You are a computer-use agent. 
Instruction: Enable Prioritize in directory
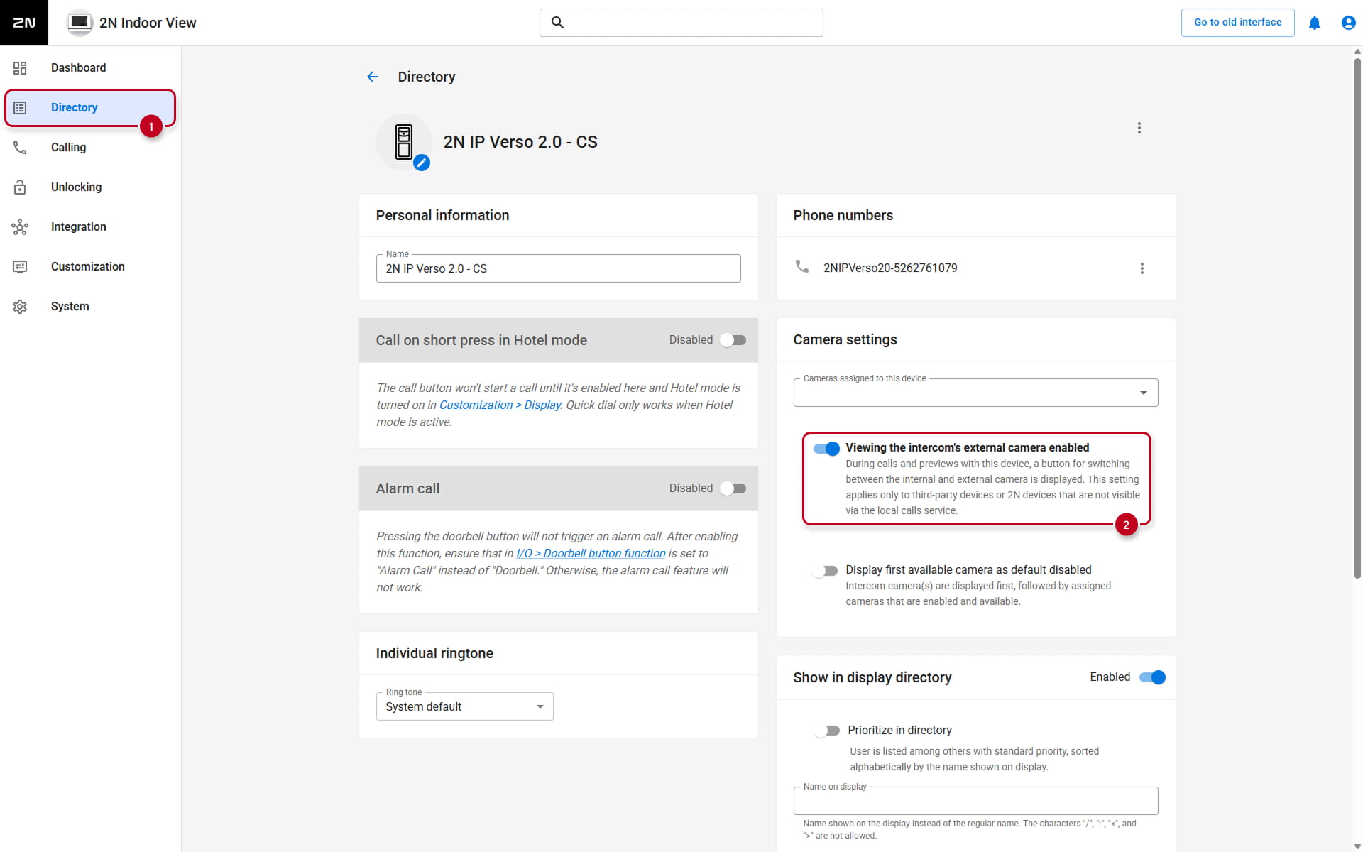(x=827, y=731)
